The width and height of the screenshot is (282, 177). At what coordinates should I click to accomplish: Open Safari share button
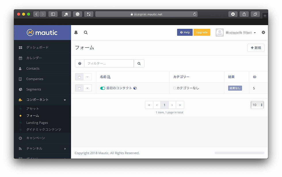(x=244, y=14)
